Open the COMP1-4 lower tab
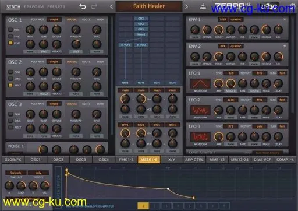This screenshot has width=298, height=211. pyautogui.click(x=285, y=160)
